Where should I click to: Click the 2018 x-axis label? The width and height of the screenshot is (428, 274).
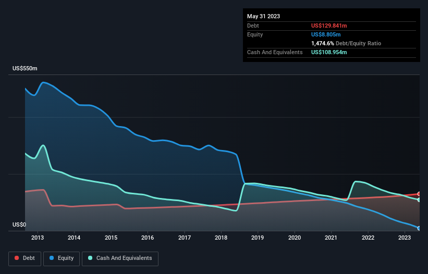point(221,238)
